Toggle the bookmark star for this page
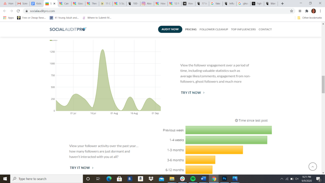Screen dimensions: 325x183 point(291,10)
